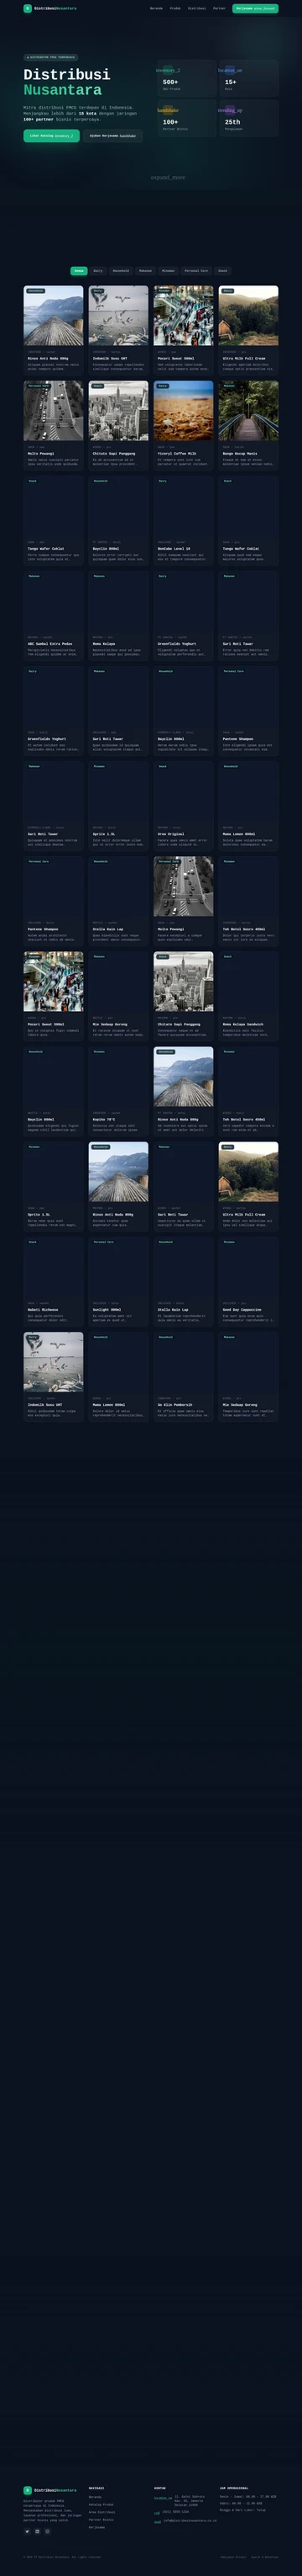Image resolution: width=302 pixels, height=2576 pixels.
Task: Click the Hubungi Kami header button
Action: (x=256, y=8)
